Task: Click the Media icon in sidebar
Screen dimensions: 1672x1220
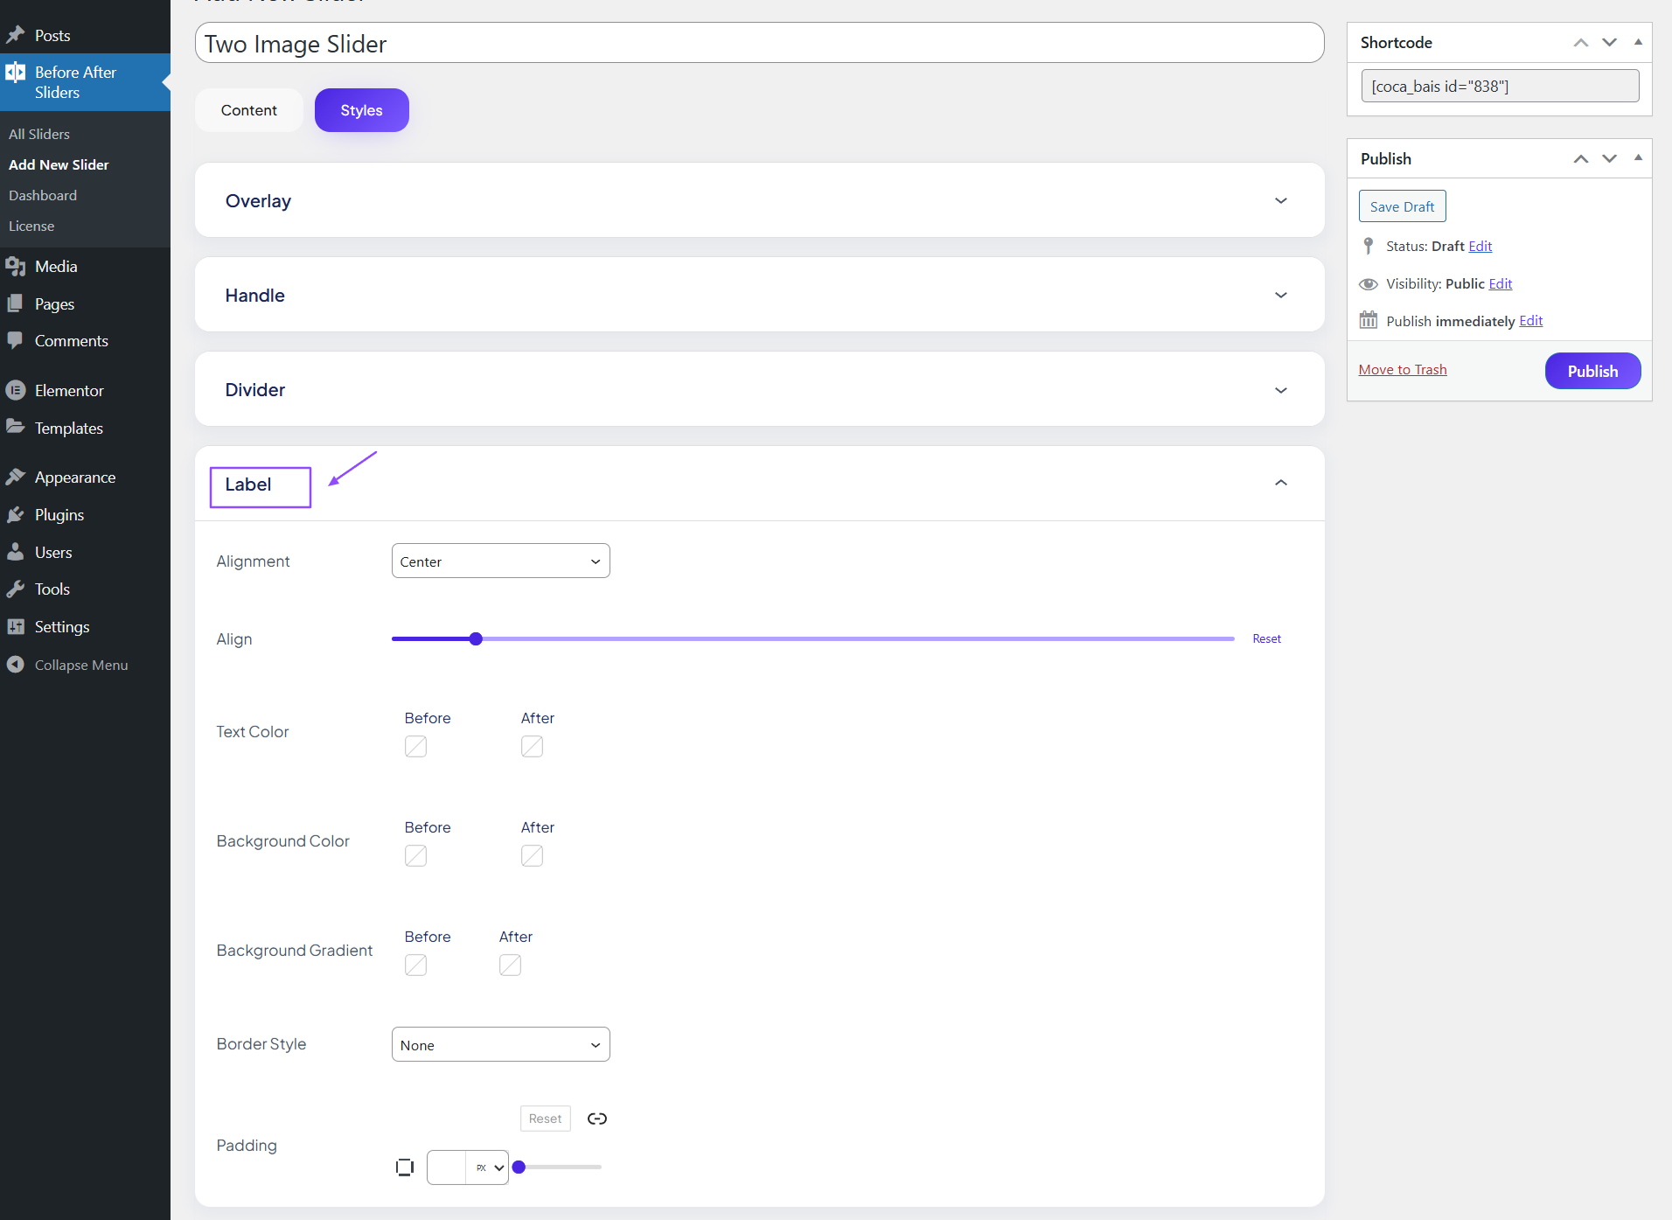Action: [x=16, y=266]
